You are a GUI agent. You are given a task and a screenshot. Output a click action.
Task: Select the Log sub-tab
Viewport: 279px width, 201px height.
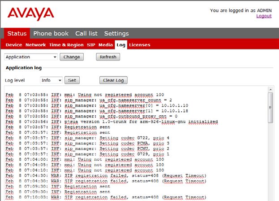click(121, 45)
